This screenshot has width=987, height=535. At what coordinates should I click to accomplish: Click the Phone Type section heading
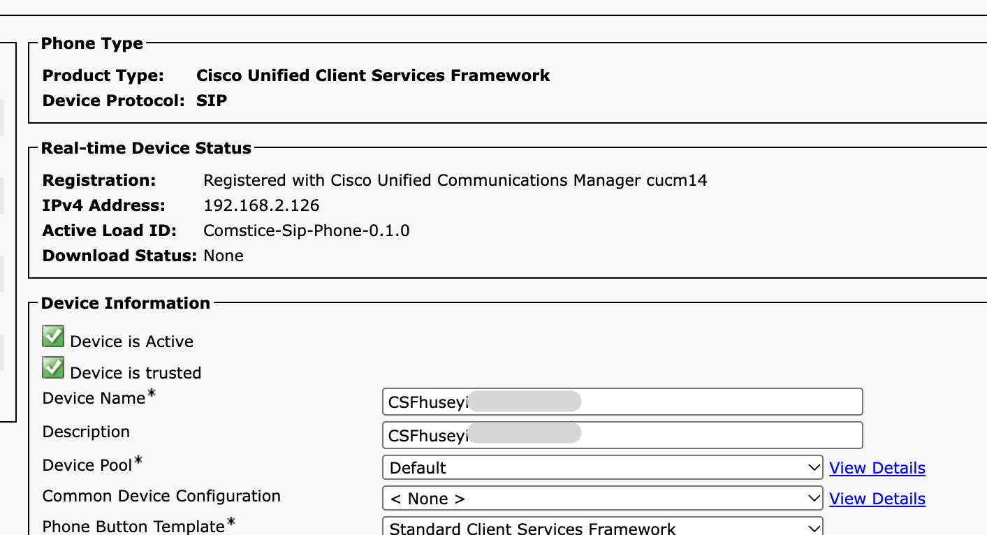[x=92, y=43]
